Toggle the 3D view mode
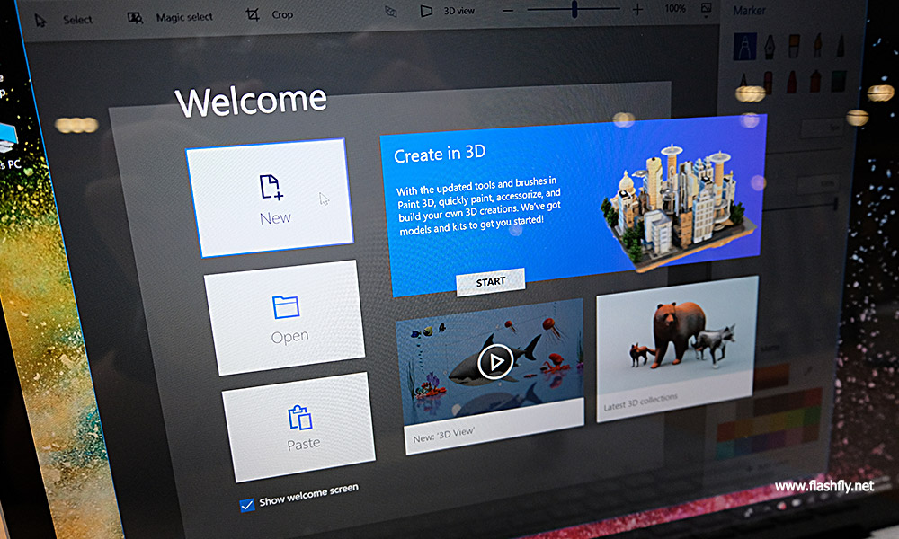 (449, 11)
